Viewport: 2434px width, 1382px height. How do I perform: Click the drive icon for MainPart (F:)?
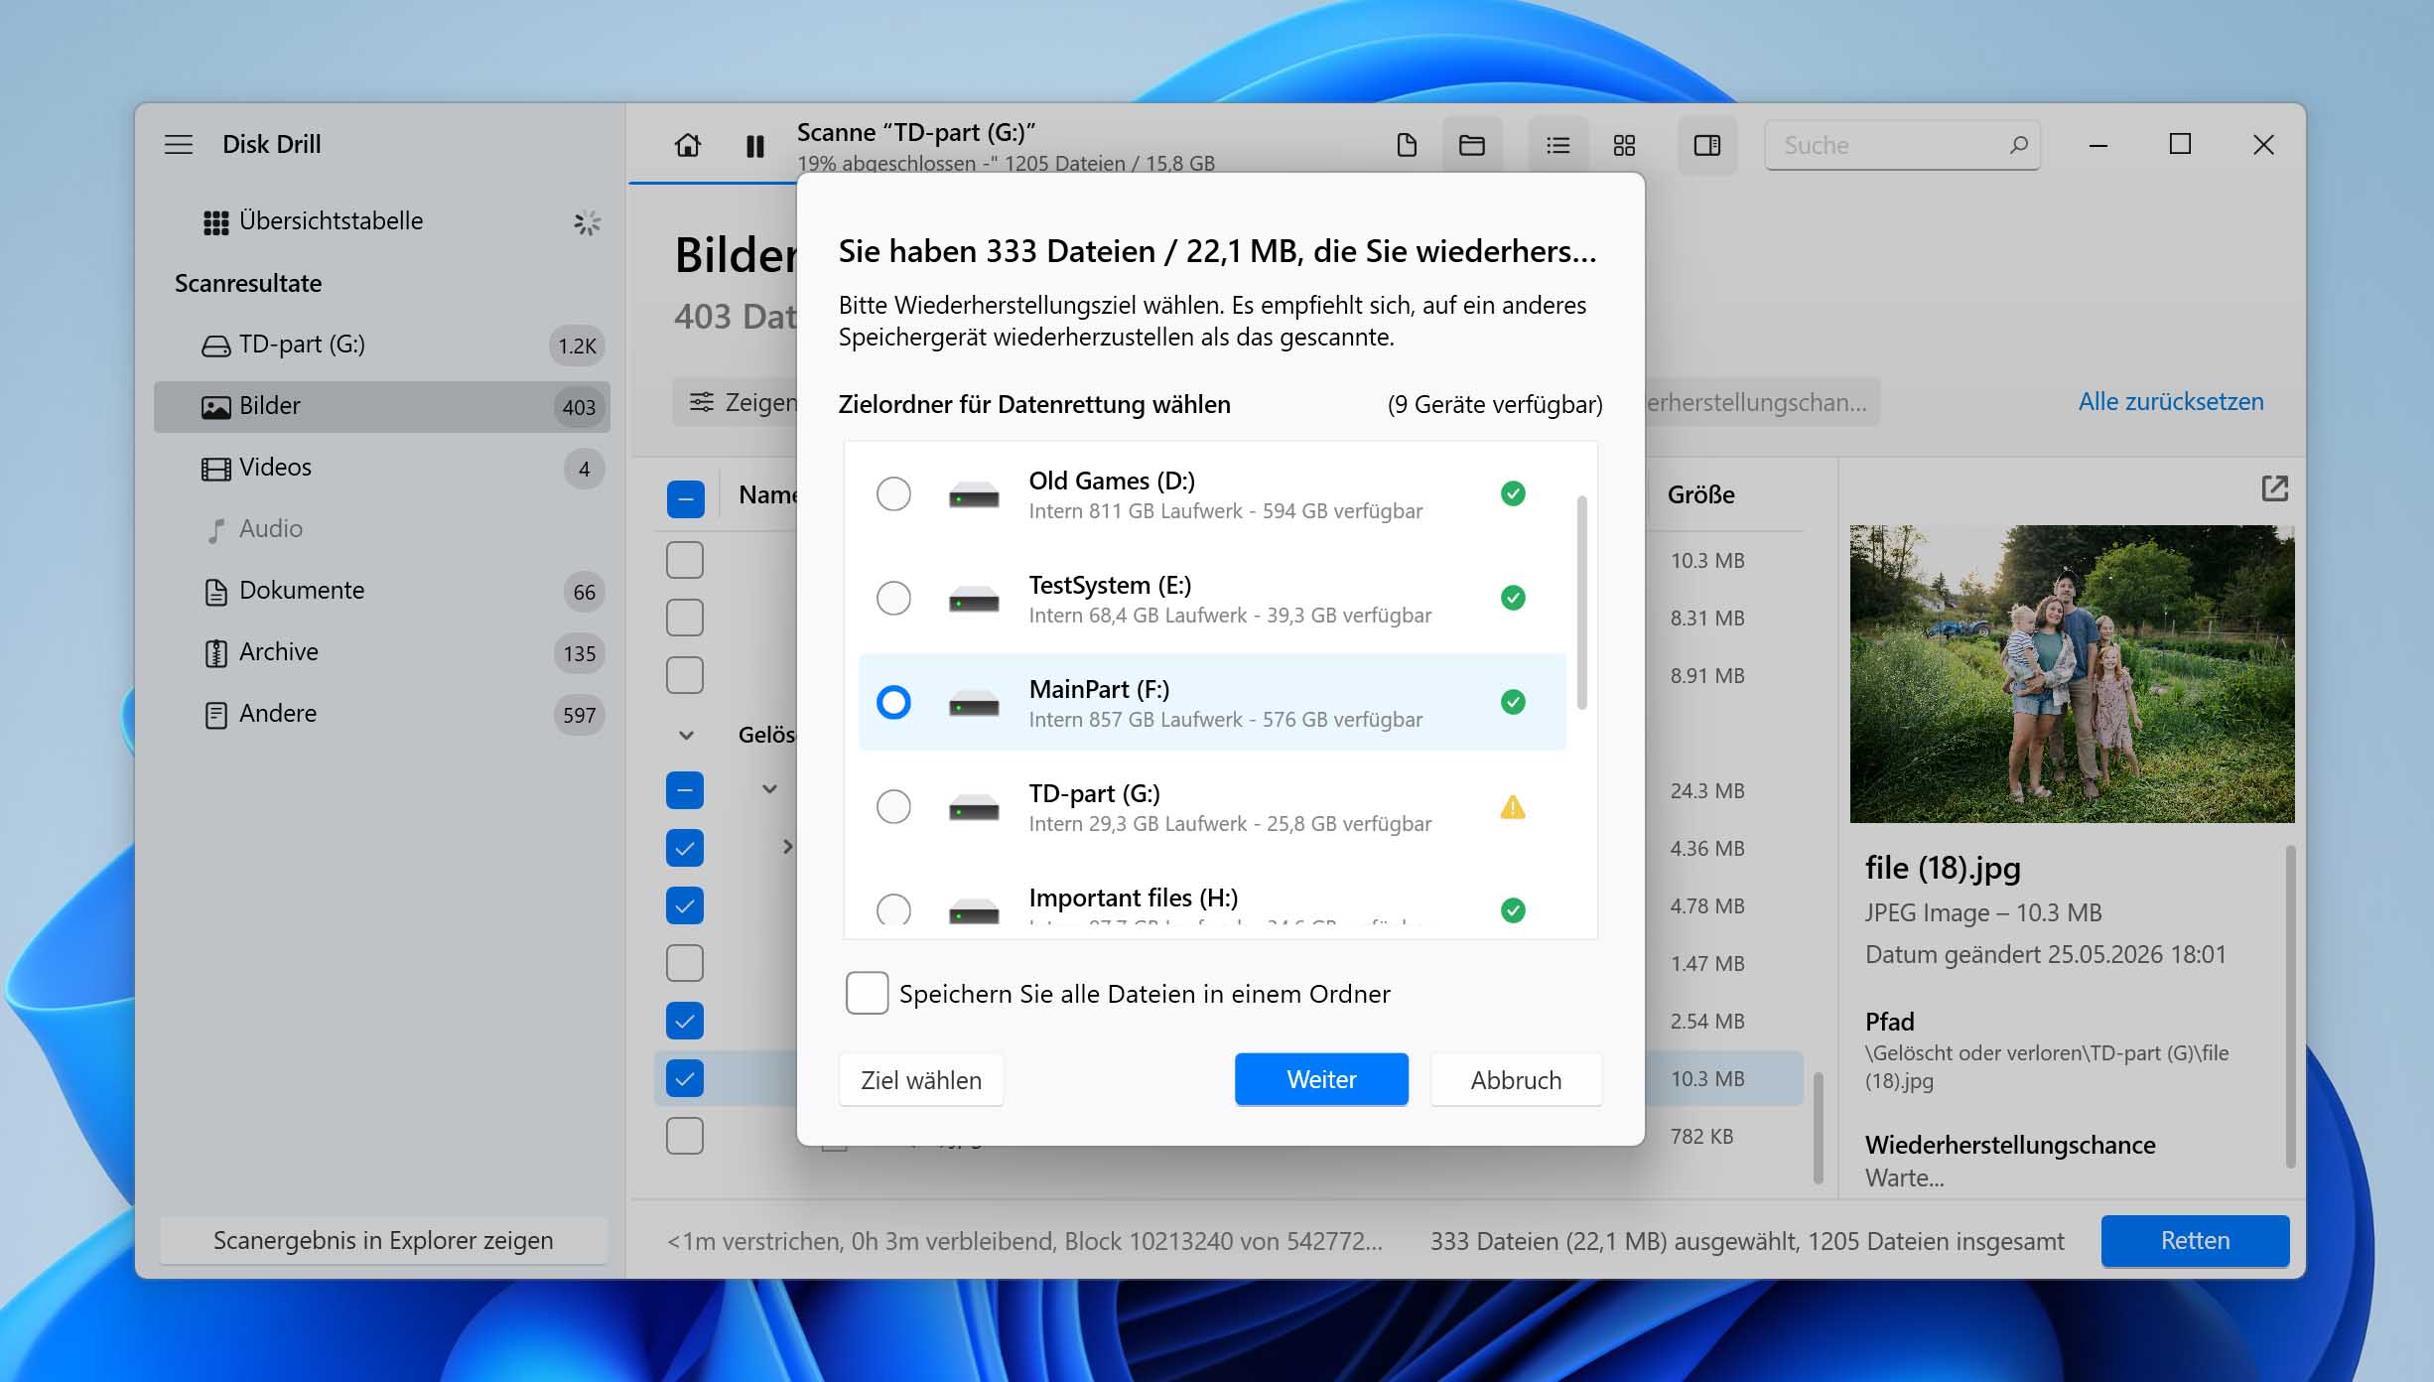974,703
